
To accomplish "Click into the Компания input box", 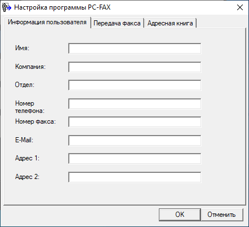I will pyautogui.click(x=135, y=67).
